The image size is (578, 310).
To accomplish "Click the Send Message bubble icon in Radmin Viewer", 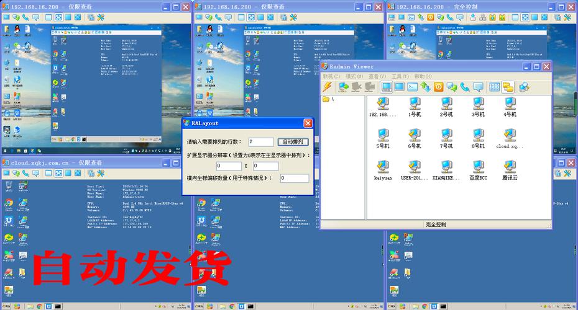I will [x=478, y=87].
